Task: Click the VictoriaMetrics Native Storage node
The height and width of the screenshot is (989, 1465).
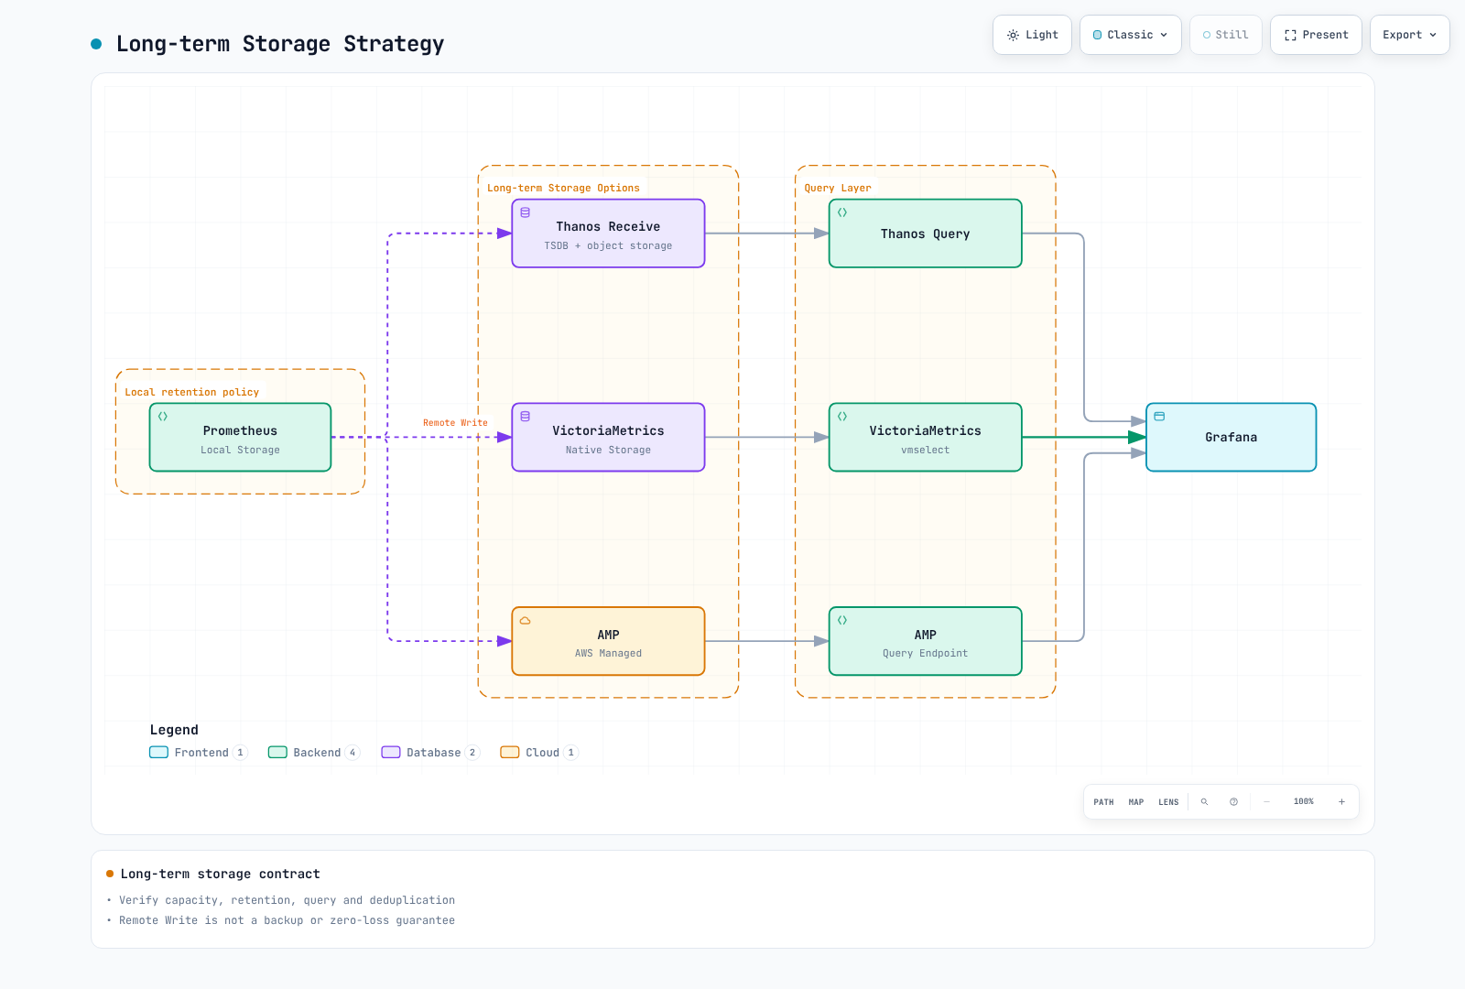Action: tap(608, 438)
